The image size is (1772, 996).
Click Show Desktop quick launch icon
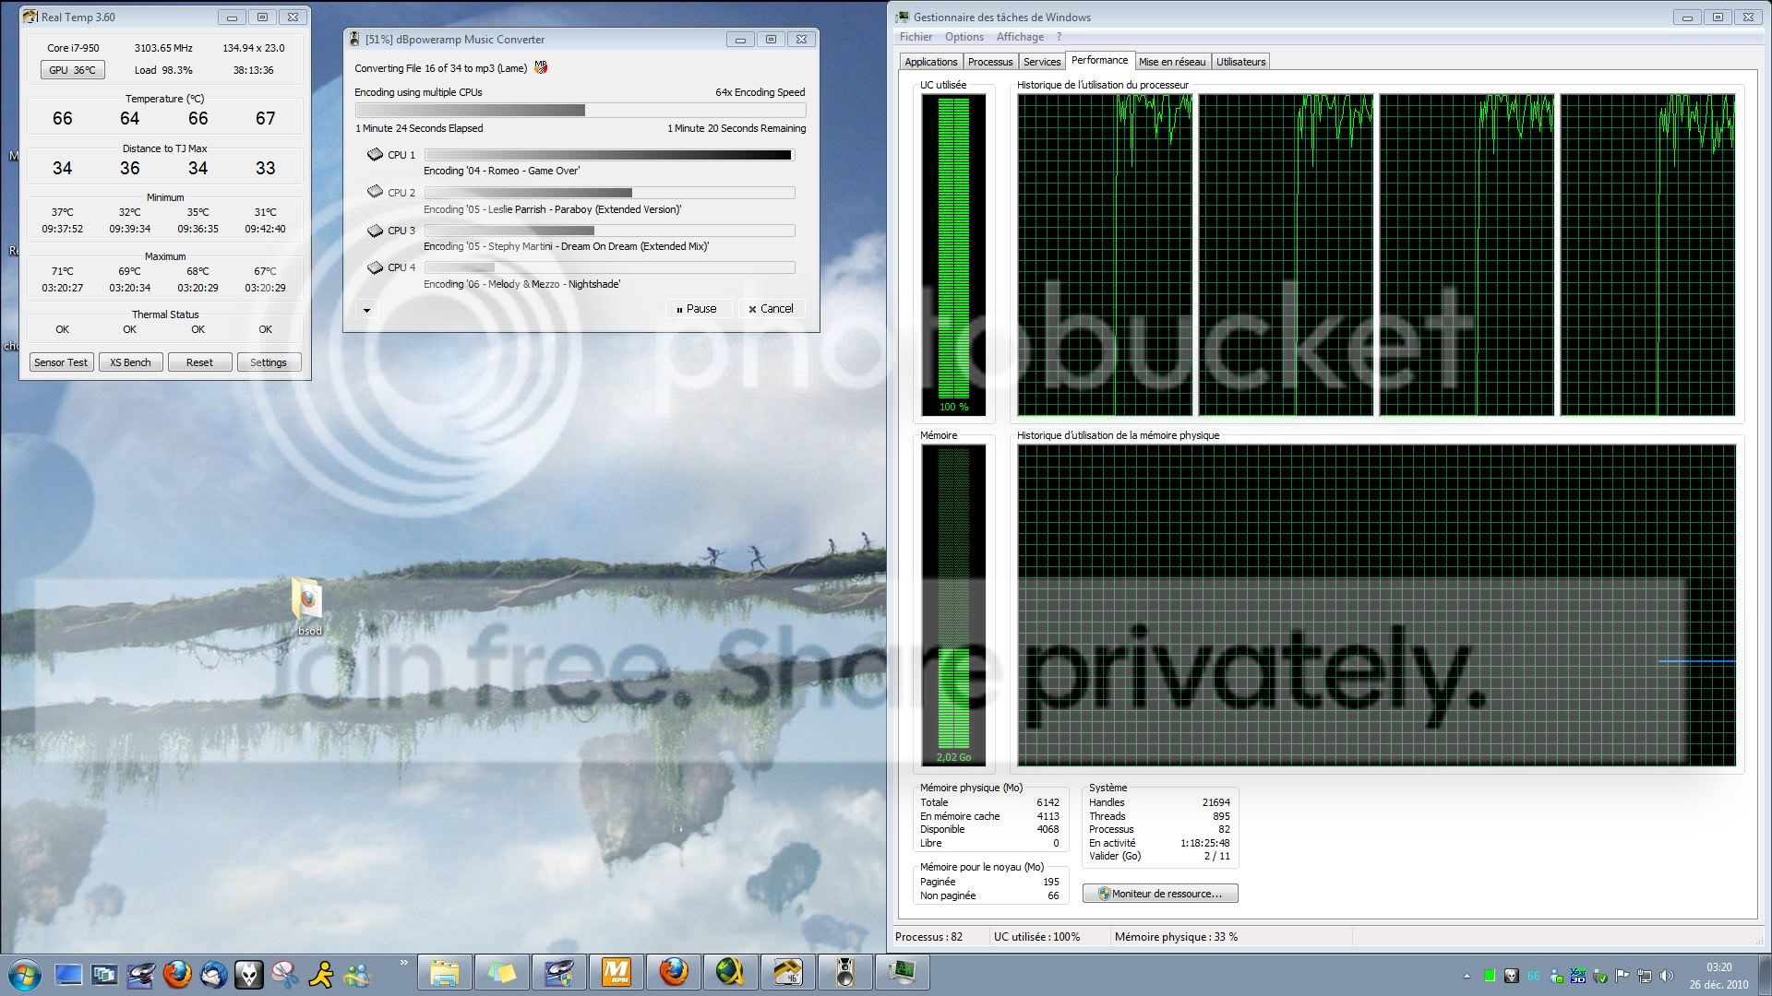68,974
